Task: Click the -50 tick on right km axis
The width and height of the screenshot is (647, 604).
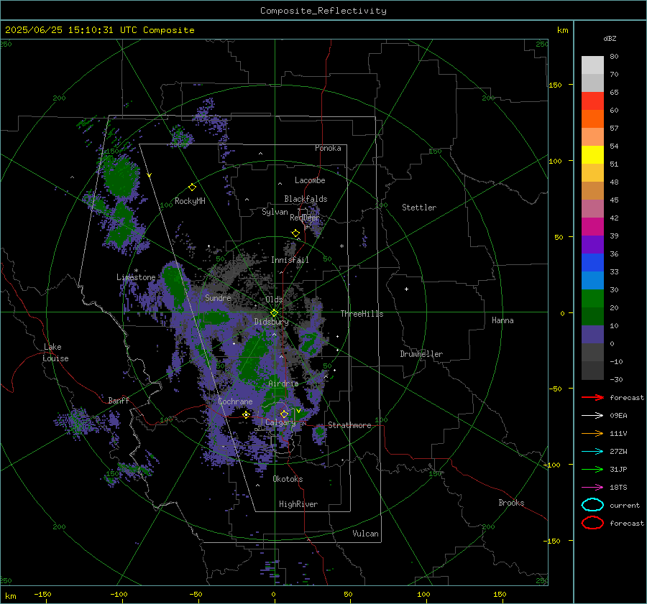Action: [554, 389]
